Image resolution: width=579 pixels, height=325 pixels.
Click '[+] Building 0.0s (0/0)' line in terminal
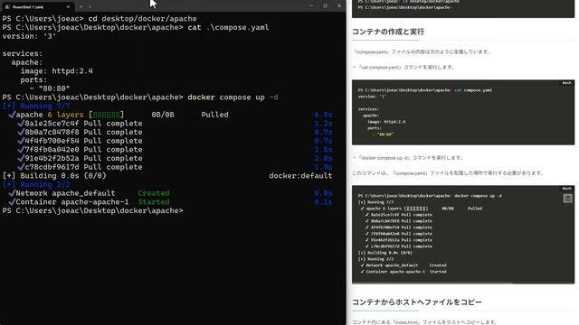tap(54, 176)
